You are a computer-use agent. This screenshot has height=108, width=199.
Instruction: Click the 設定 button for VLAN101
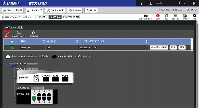point(173,47)
